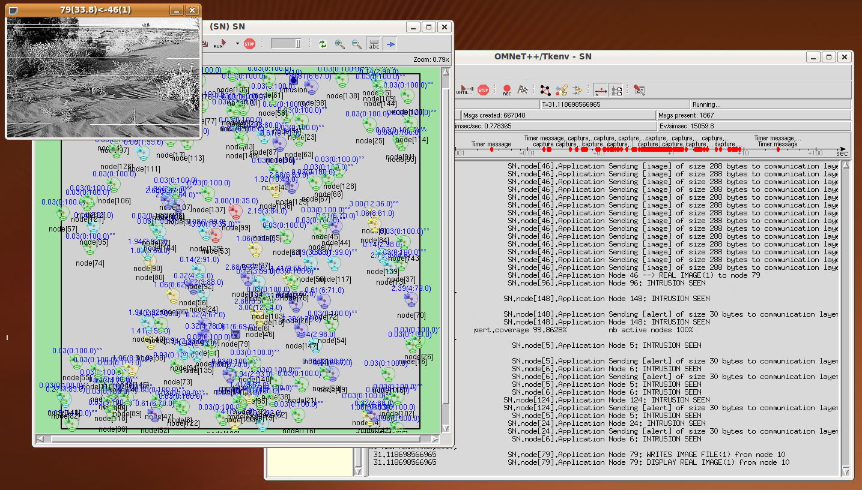Click the animation speed slider
Image resolution: width=862 pixels, height=490 pixels.
coord(286,44)
